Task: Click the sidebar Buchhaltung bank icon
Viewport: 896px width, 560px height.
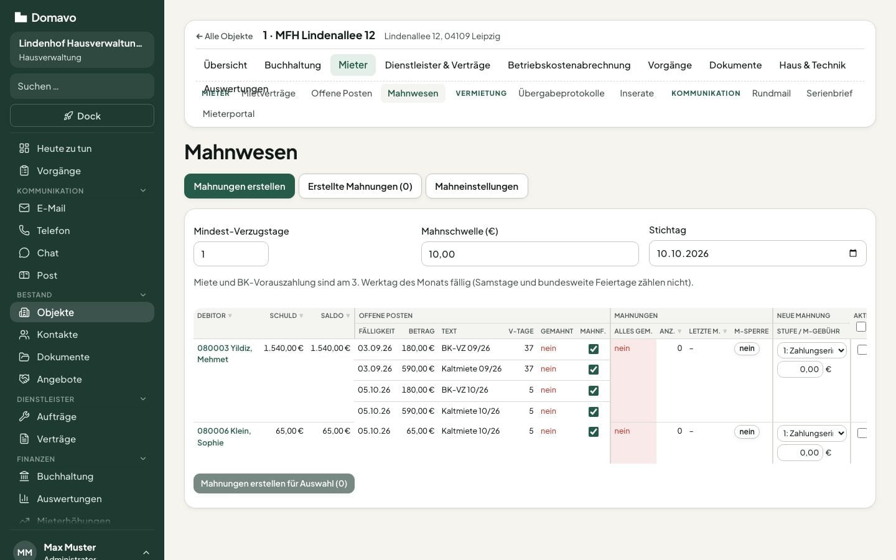Action: click(x=24, y=476)
